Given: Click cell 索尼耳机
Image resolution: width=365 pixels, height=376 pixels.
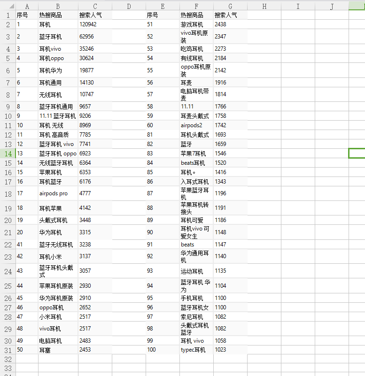Looking at the screenshot, I should pyautogui.click(x=196, y=317).
